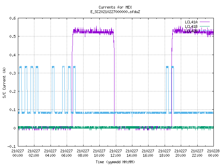The height and width of the screenshot is (165, 220).
Task: Click the 210227 00:00 x-axis tick label
Action: [18, 153]
